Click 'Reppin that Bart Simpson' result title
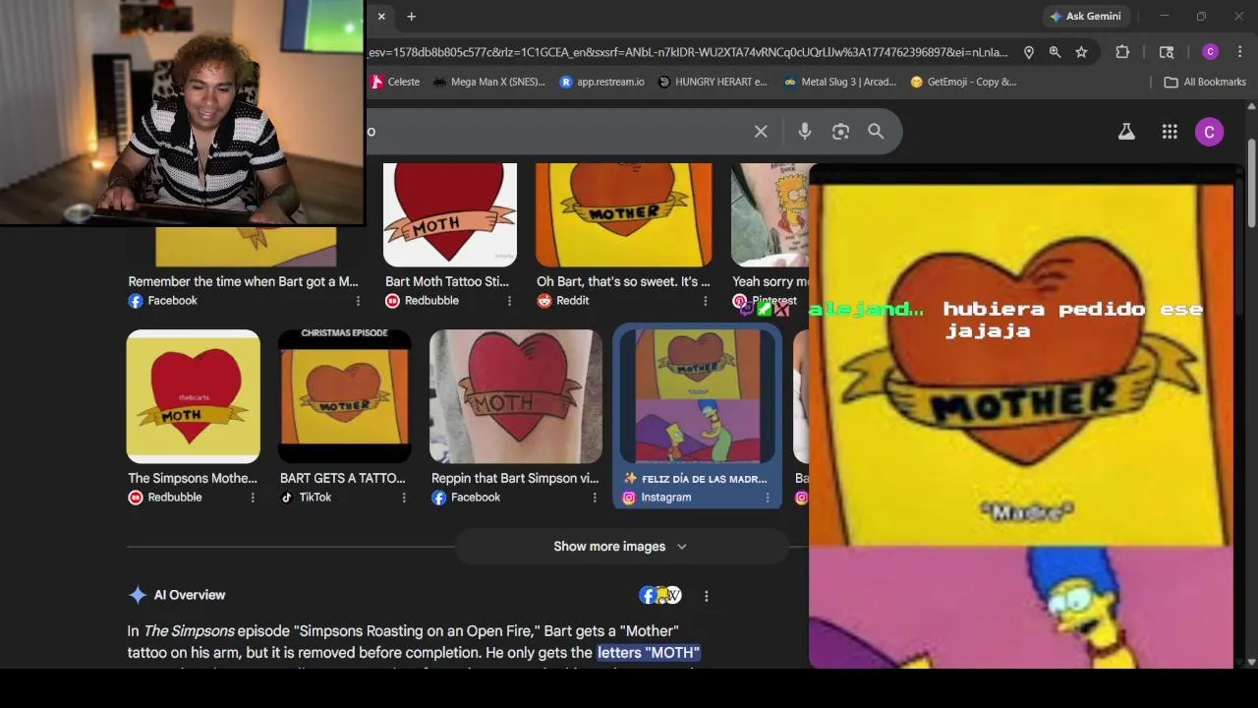Screen dimensions: 1258x708 515,478
